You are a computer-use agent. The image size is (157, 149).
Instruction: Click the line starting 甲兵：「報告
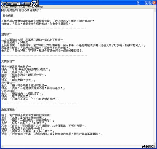(x=28, y=120)
